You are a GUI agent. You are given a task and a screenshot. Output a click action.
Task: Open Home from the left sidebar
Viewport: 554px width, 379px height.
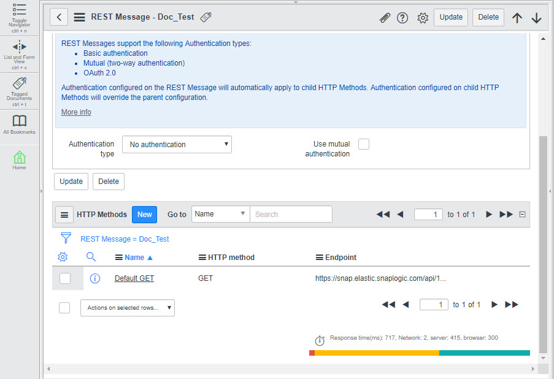coord(20,160)
